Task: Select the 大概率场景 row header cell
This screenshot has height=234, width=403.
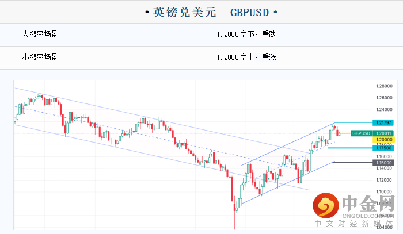Action: [x=40, y=34]
